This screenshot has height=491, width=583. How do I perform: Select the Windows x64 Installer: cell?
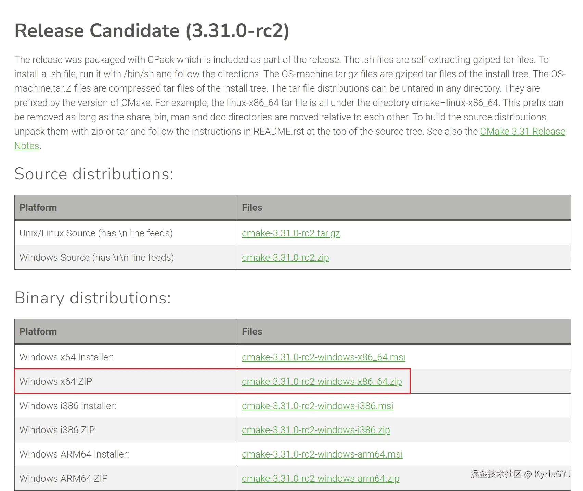[x=126, y=357]
